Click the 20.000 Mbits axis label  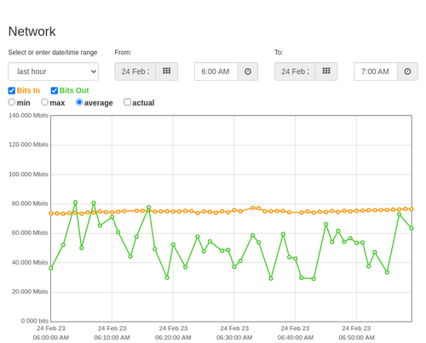tap(30, 292)
